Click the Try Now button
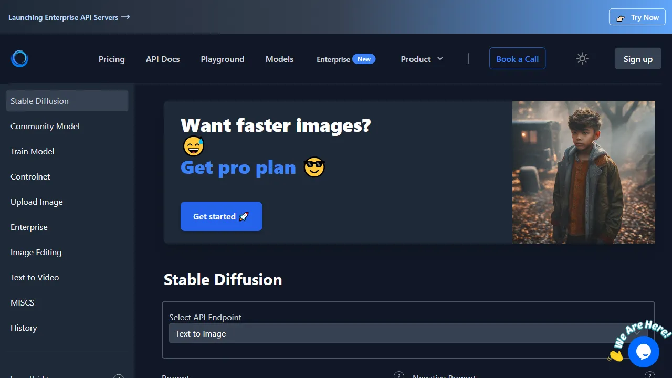Viewport: 672px width, 378px height. 637,17
